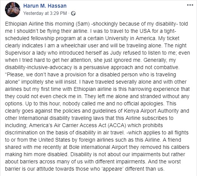This screenshot has width=197, height=176.
Task: Click the word "calibers" in the post
Action: (180, 147)
